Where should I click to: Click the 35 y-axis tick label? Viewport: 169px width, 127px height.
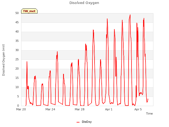17,41
